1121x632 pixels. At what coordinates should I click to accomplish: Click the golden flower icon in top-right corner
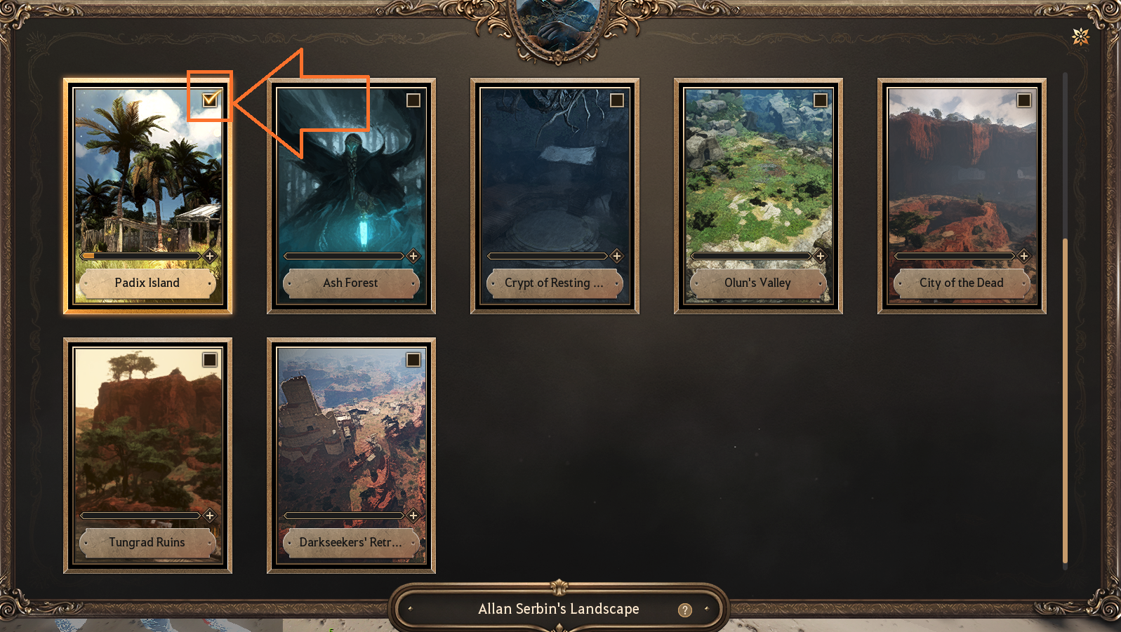(1081, 36)
